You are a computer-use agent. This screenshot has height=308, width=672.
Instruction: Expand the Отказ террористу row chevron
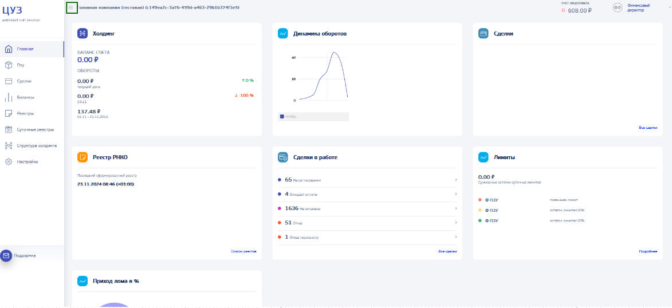(x=456, y=236)
